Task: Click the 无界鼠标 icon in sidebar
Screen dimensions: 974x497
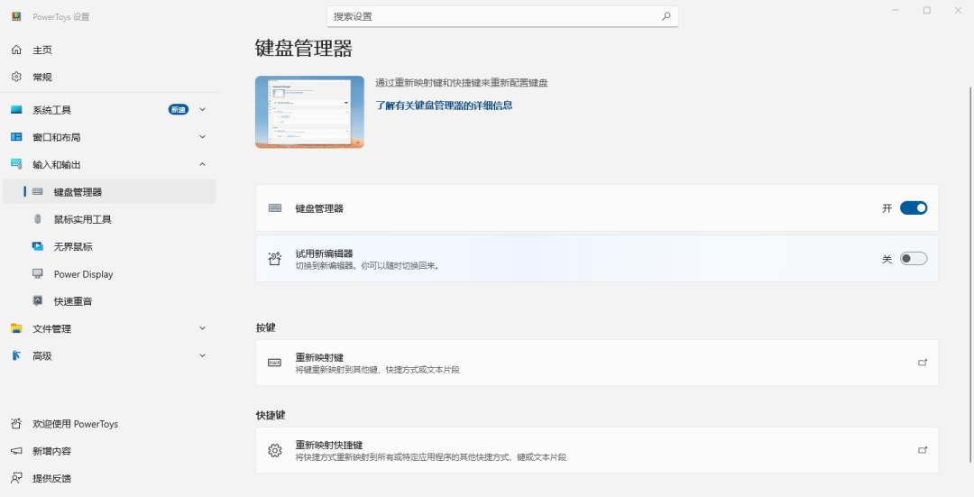Action: pyautogui.click(x=38, y=246)
